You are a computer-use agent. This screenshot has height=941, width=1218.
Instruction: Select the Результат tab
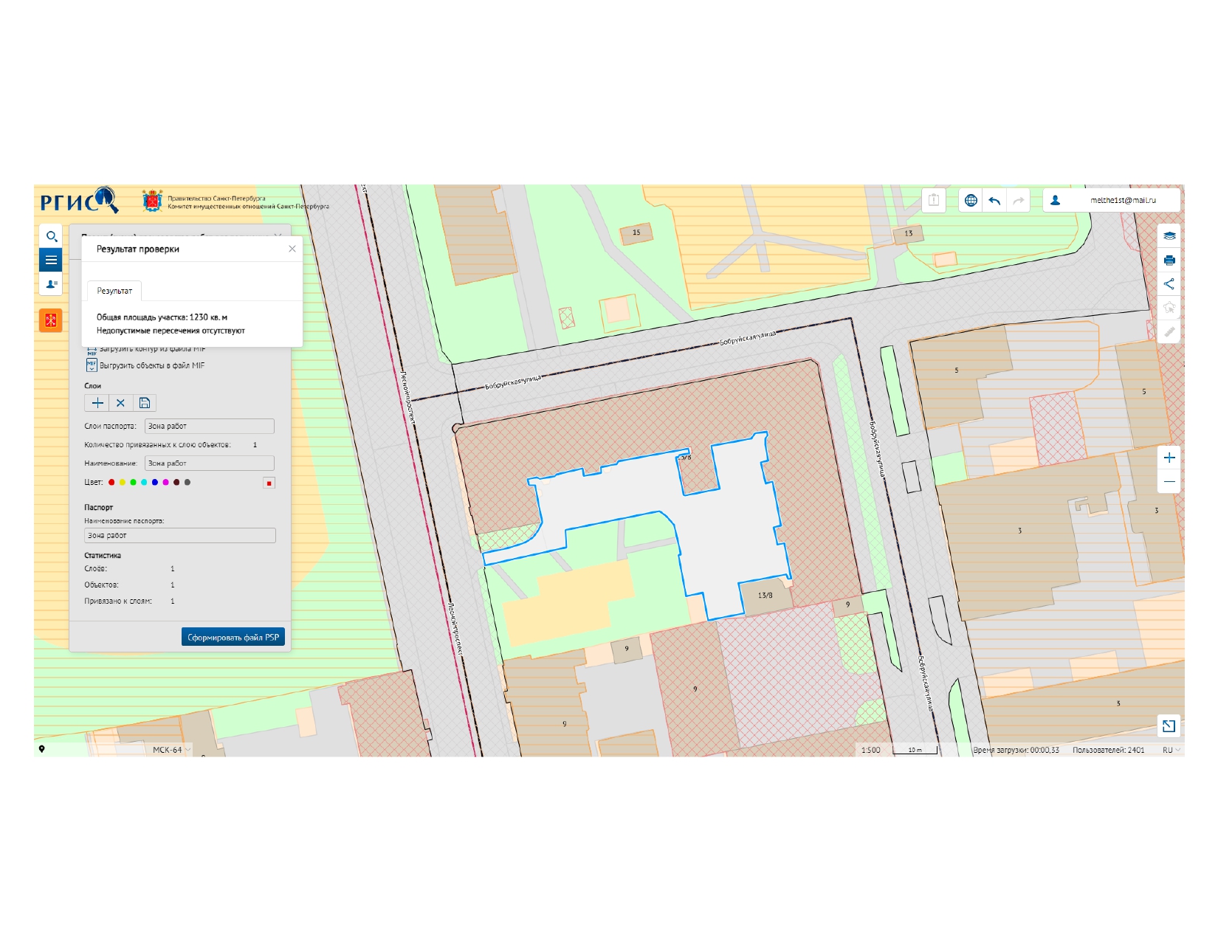pos(114,291)
